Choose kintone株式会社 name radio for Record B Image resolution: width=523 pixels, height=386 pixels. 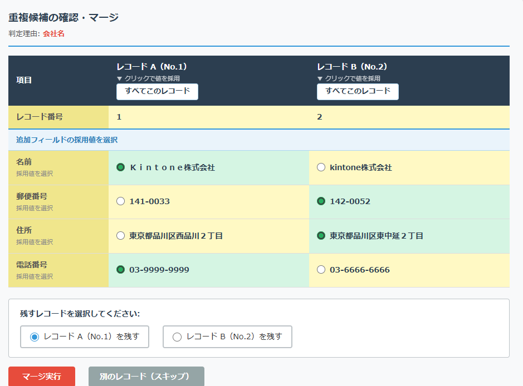321,167
